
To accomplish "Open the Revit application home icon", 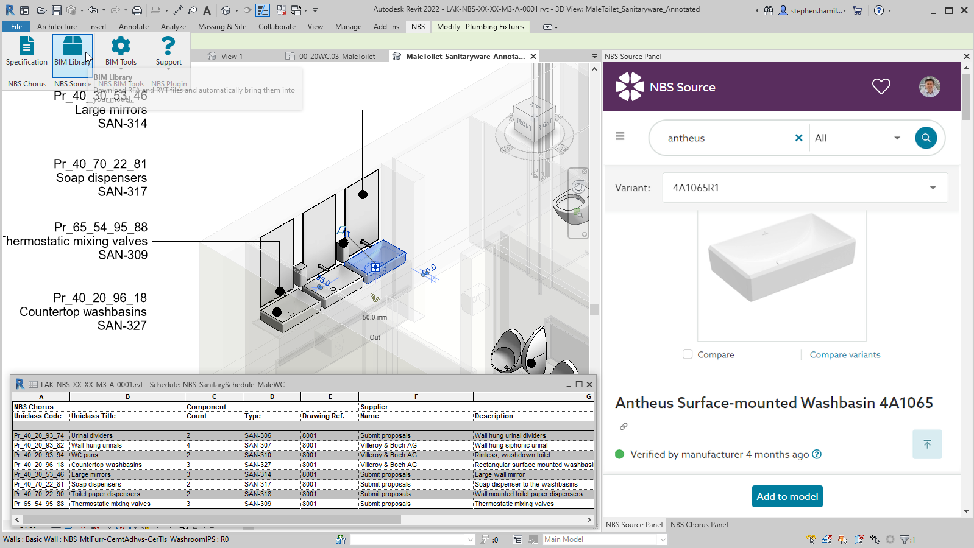I will [10, 10].
